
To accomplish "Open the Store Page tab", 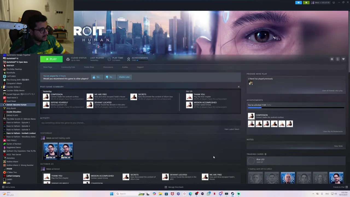I will [x=48, y=67].
